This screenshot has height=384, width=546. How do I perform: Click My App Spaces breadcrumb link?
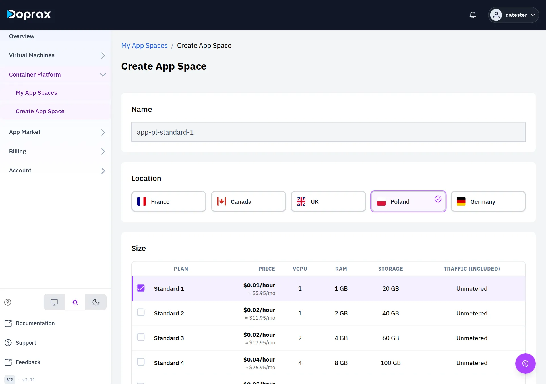(144, 46)
